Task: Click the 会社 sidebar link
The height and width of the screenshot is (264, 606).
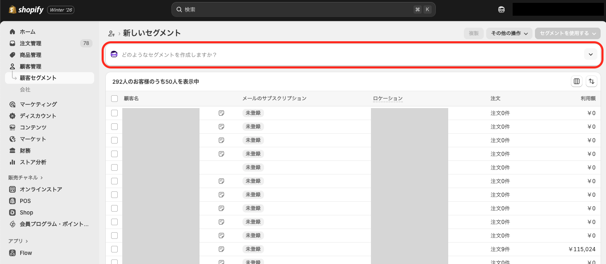Action: (25, 90)
